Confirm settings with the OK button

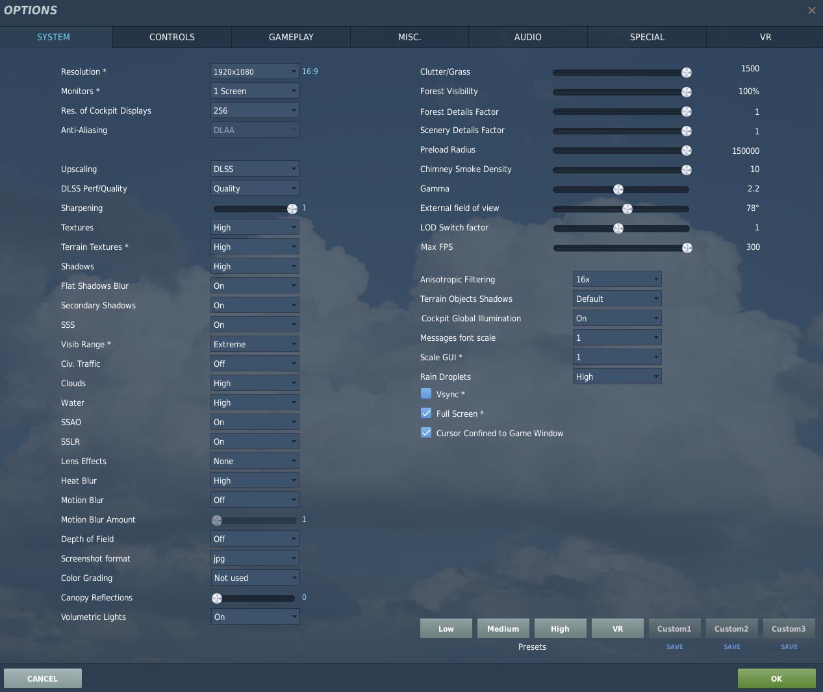pos(777,678)
